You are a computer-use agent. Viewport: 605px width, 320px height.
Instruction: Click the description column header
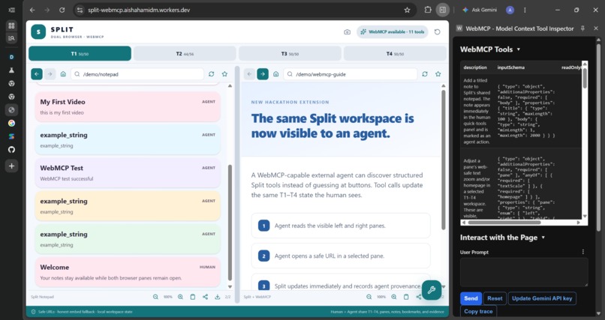tap(475, 67)
